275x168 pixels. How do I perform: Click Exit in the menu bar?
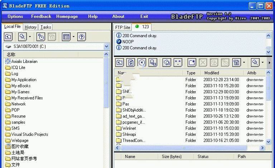pyautogui.click(x=144, y=16)
